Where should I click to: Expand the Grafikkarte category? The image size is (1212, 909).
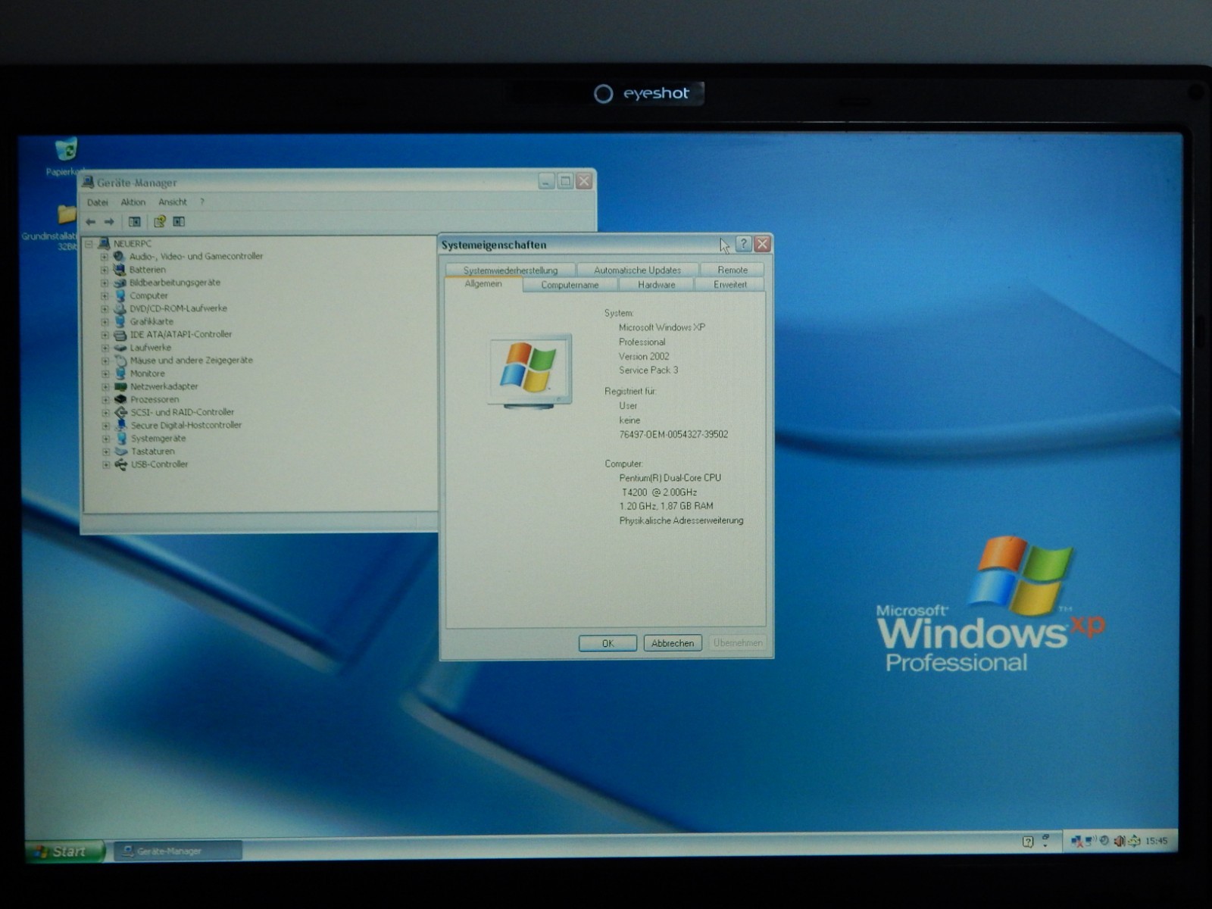pyautogui.click(x=105, y=322)
